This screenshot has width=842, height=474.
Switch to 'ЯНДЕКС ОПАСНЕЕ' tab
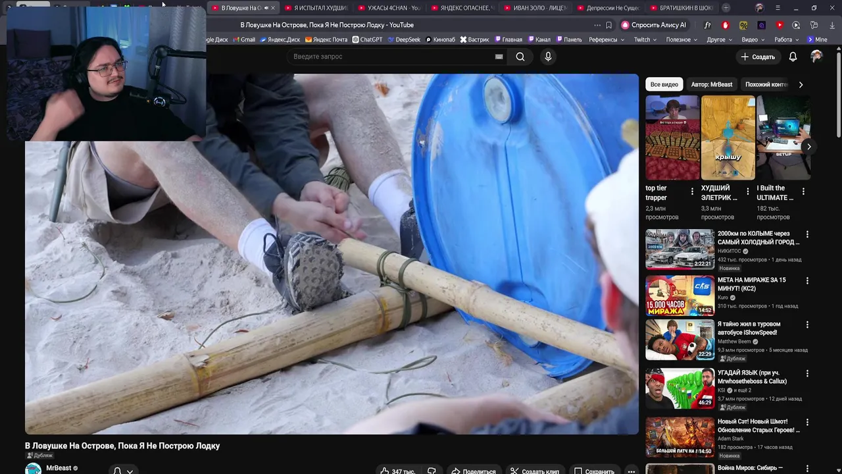462,8
